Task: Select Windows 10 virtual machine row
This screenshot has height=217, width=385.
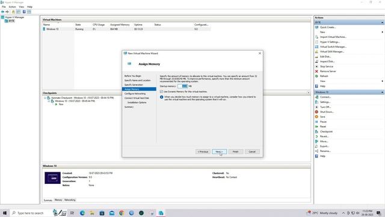Action: coord(126,29)
